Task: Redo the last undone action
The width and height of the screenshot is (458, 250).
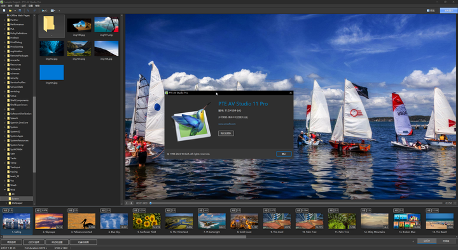Action: click(x=34, y=11)
